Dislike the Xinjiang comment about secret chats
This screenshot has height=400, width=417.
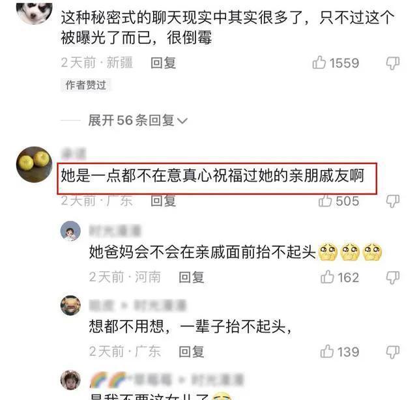click(x=392, y=63)
